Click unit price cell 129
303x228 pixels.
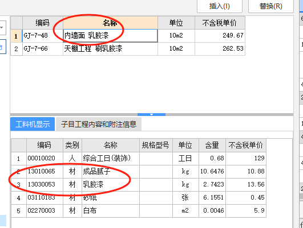tap(246, 159)
